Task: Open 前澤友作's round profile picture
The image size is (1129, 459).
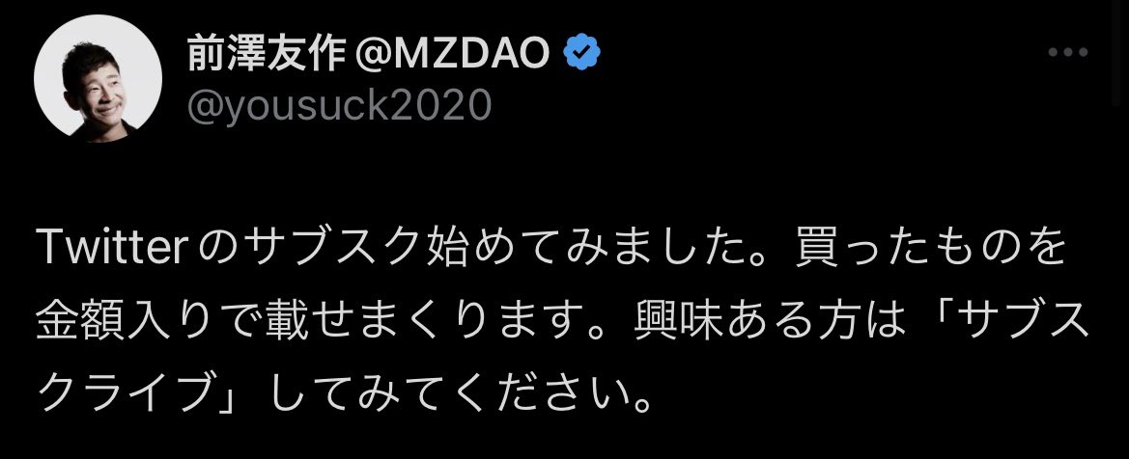Action: pyautogui.click(x=98, y=78)
